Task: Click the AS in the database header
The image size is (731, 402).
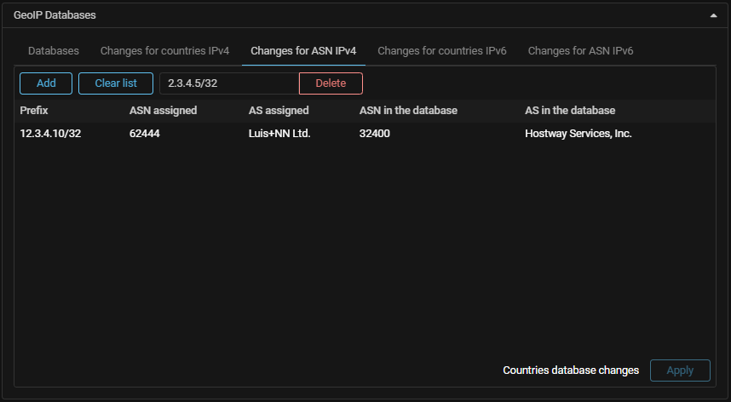Action: (570, 111)
